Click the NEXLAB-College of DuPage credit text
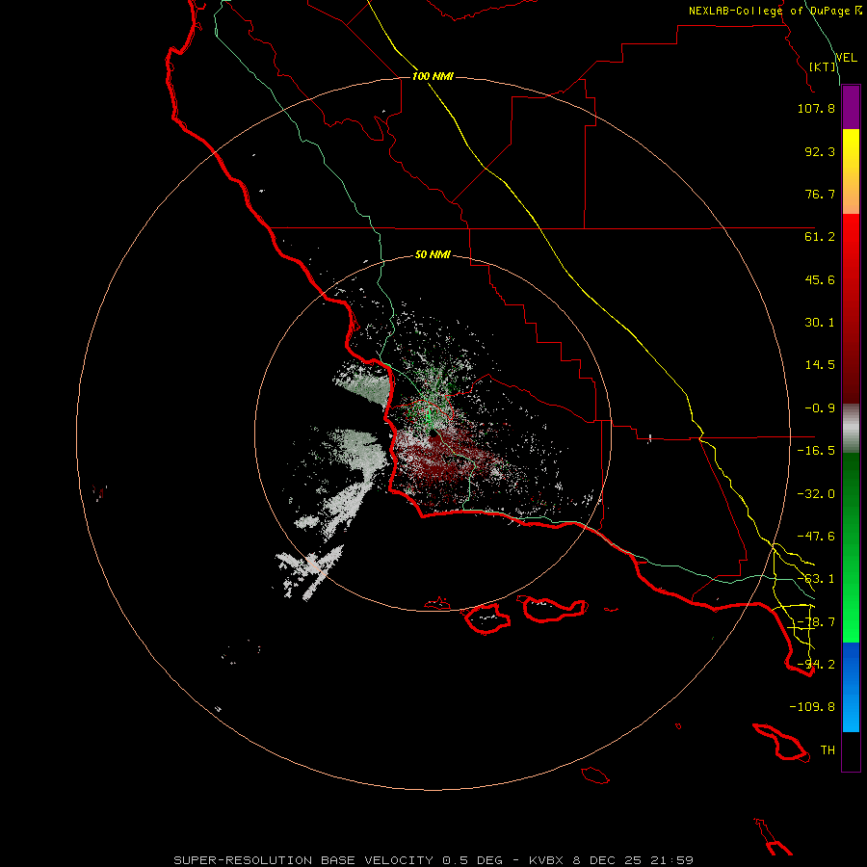Image resolution: width=867 pixels, height=867 pixels. [x=769, y=11]
